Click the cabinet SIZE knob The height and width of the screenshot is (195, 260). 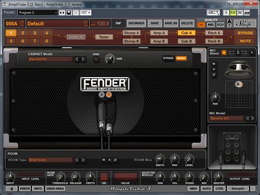point(110,59)
